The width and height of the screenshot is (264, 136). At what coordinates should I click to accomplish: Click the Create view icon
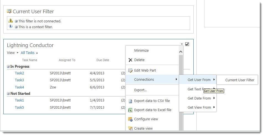click(x=130, y=128)
